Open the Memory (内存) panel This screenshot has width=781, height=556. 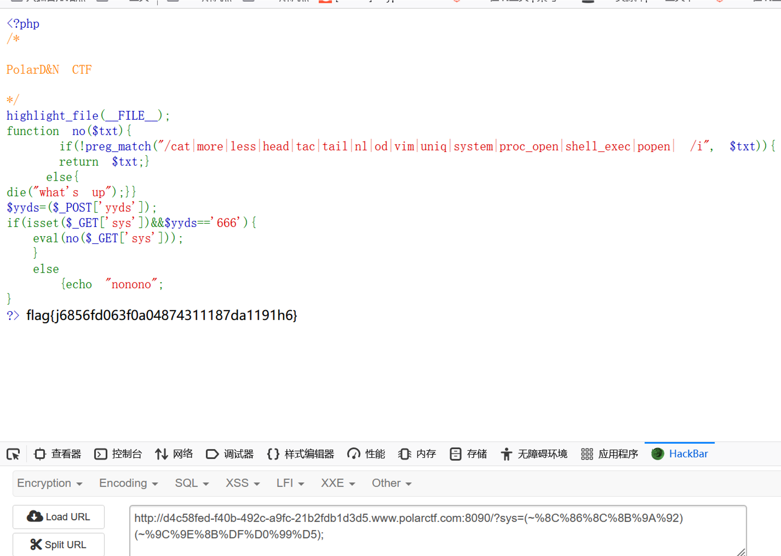[417, 454]
